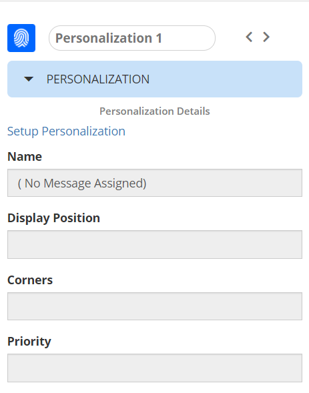Click the empty Corners field
This screenshot has width=309, height=393.
[x=155, y=306]
